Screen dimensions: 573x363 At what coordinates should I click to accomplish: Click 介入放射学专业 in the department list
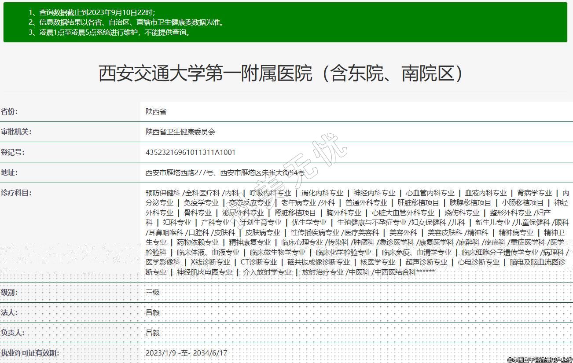[x=267, y=272]
